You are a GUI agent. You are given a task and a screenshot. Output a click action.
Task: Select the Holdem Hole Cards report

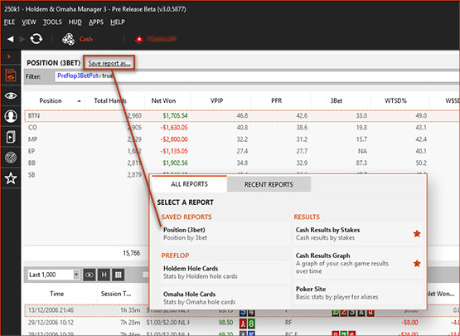tap(225, 272)
